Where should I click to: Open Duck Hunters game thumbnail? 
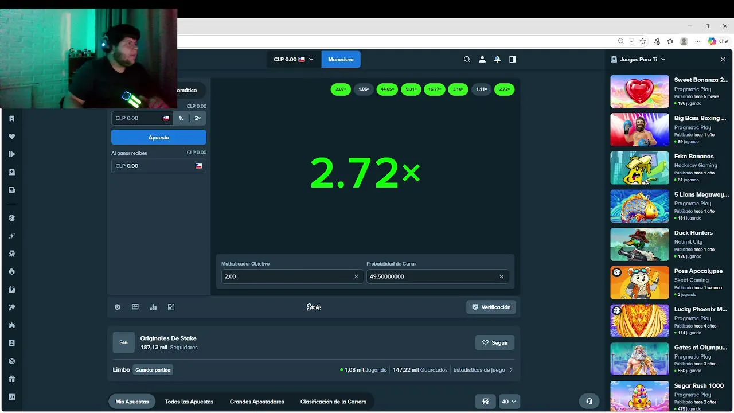(639, 244)
